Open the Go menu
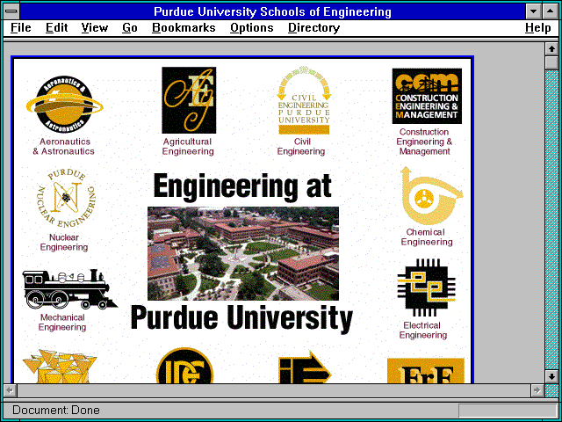 (x=130, y=28)
